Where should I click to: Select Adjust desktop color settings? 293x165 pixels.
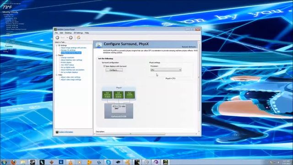(71, 60)
